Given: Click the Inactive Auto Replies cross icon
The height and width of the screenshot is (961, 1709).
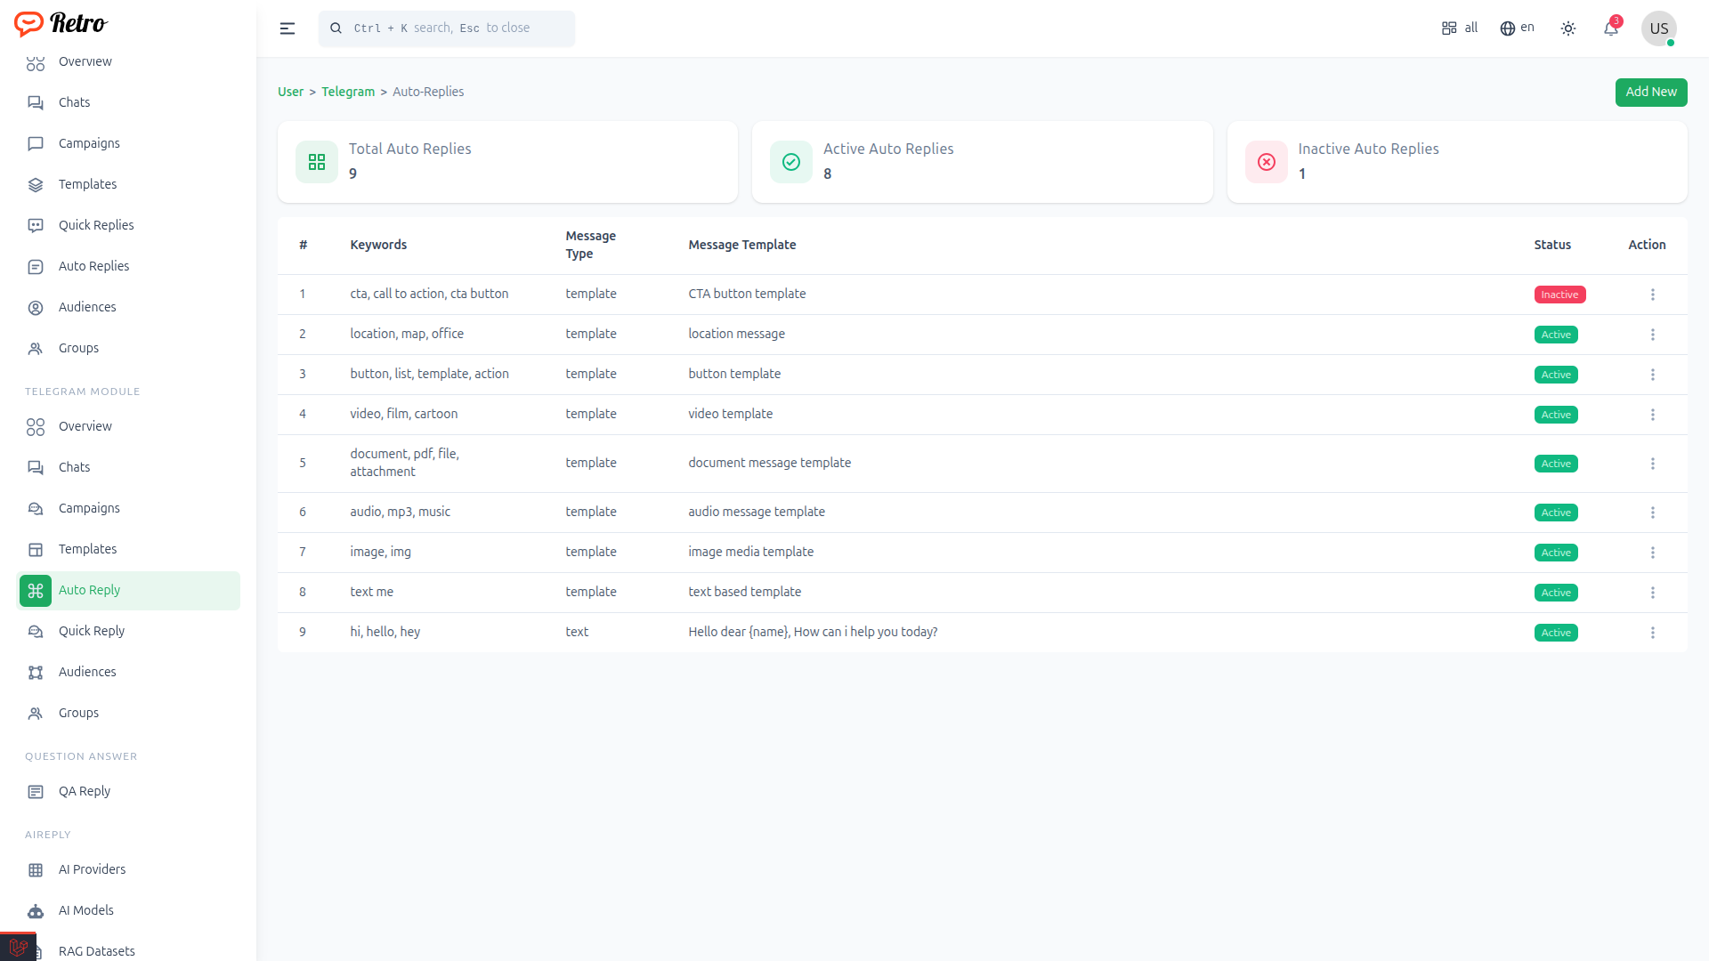Looking at the screenshot, I should (1267, 162).
